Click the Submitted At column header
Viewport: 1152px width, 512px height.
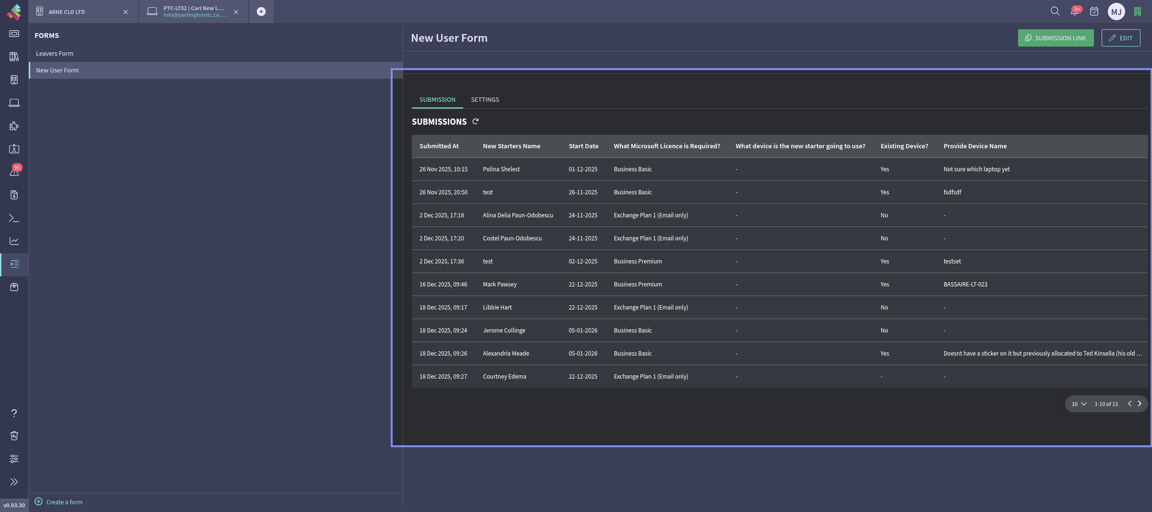coord(439,146)
